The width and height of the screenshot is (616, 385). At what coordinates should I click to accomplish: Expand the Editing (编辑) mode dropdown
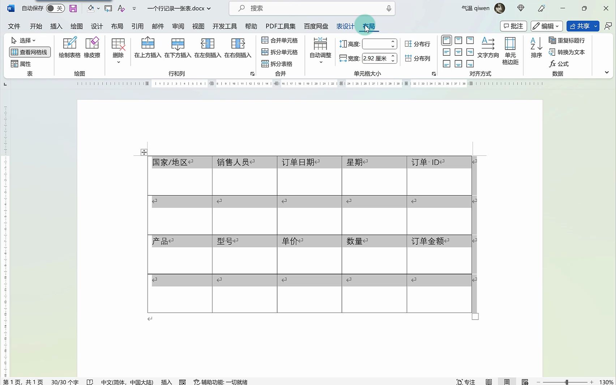(x=558, y=26)
